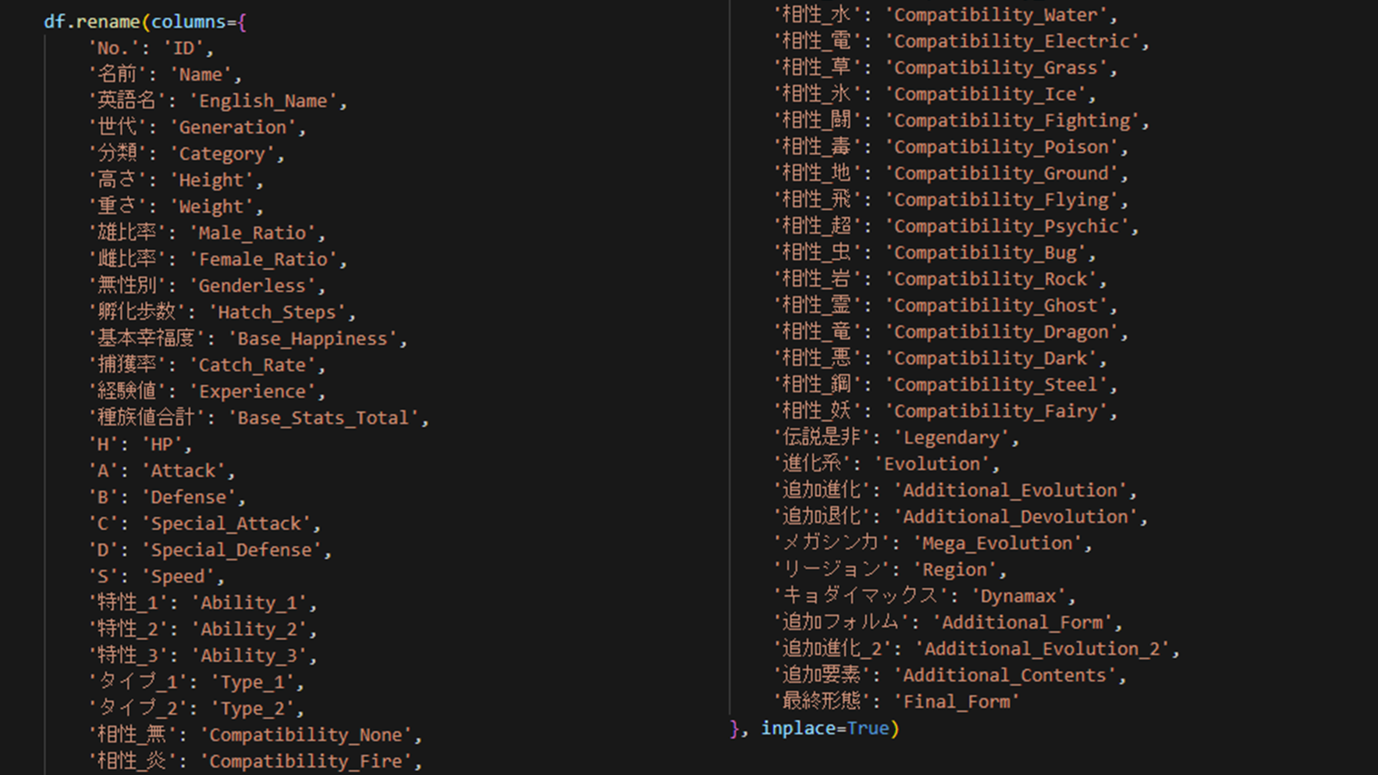
Task: Select the 'Evolution' value
Action: coord(932,463)
